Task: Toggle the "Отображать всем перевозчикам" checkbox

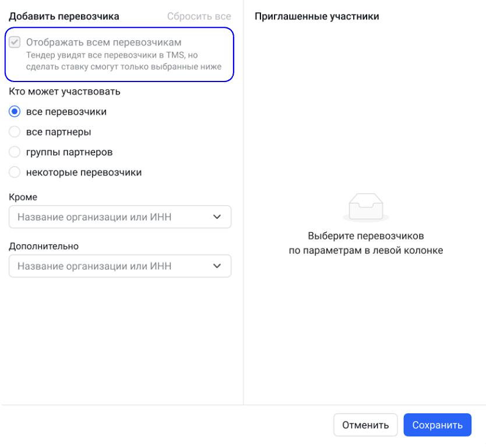Action: coord(15,42)
